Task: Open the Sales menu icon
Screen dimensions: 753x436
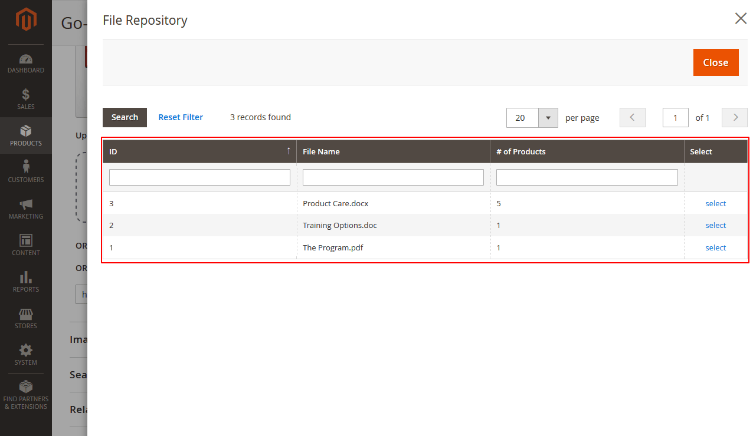Action: (25, 94)
